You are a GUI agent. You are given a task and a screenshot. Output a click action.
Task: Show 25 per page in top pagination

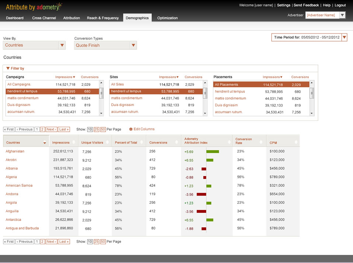click(x=96, y=129)
